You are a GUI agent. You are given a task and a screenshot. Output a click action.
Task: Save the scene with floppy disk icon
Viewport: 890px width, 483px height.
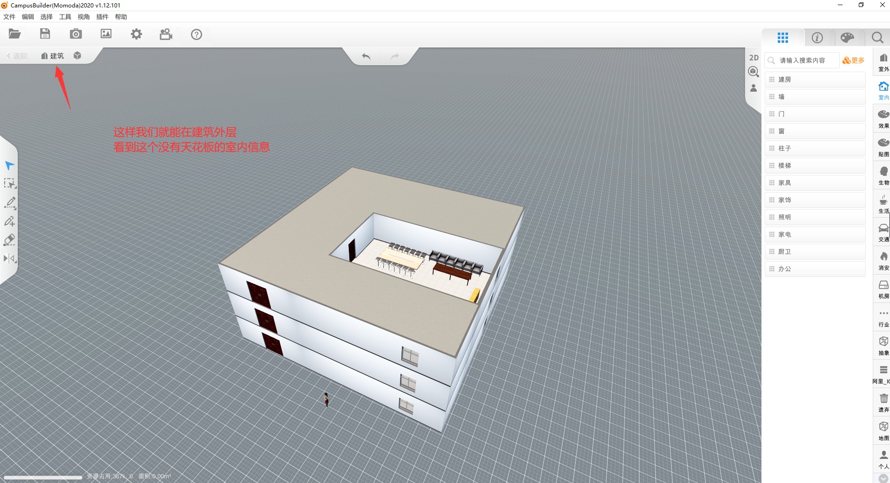pos(45,34)
